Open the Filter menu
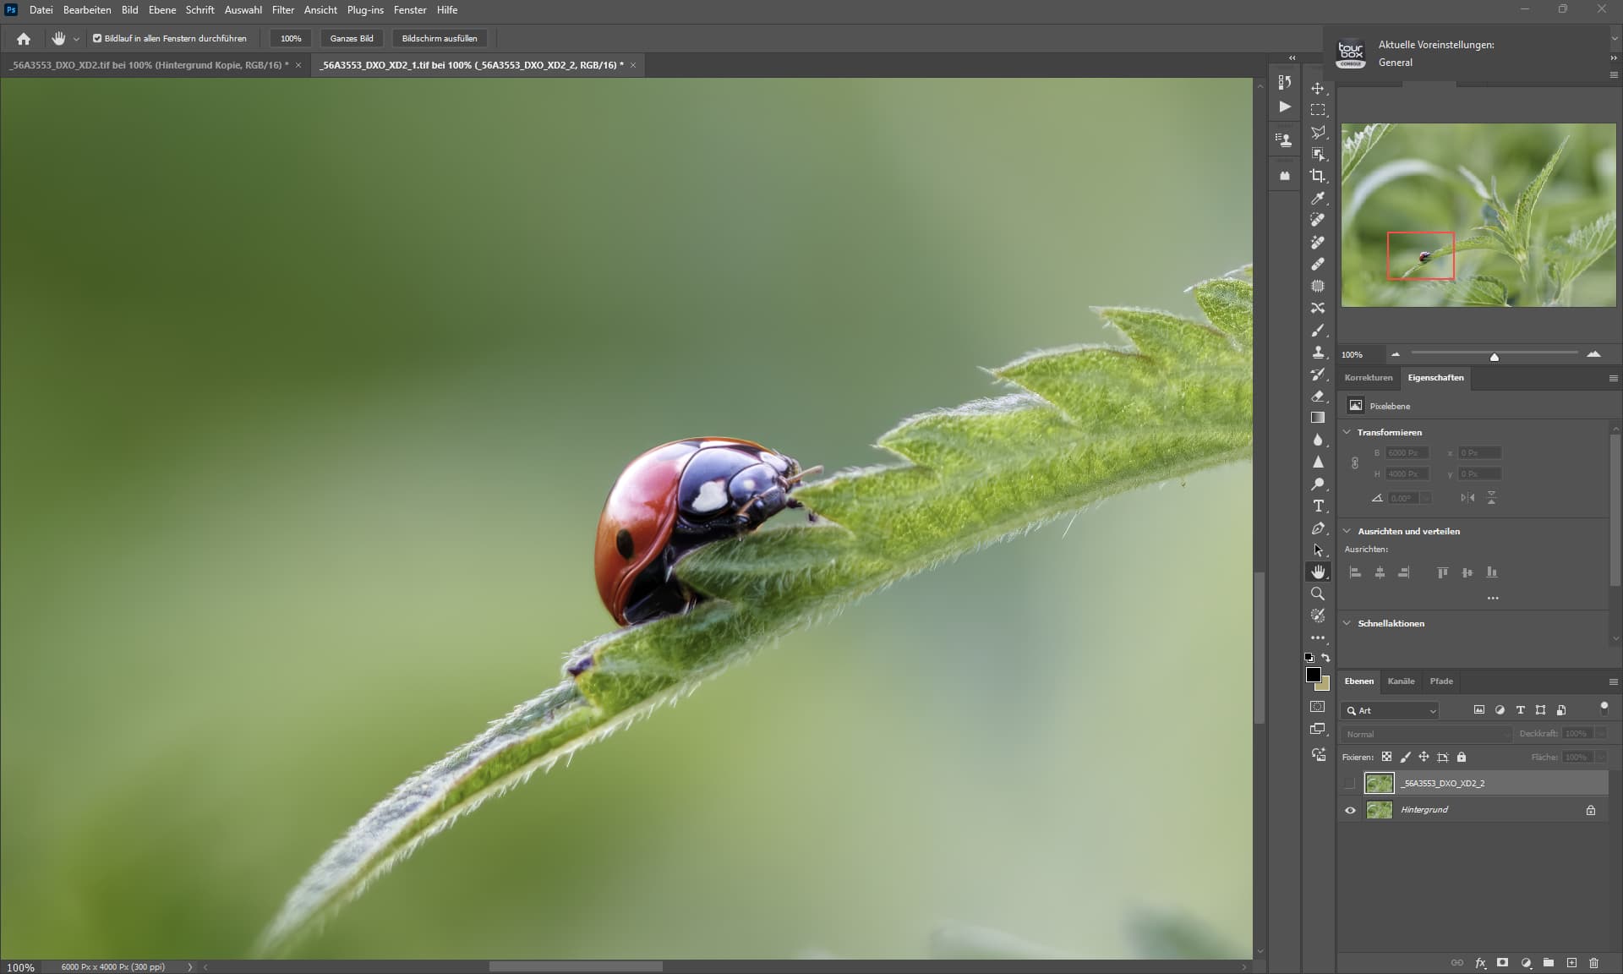1623x974 pixels. click(282, 10)
